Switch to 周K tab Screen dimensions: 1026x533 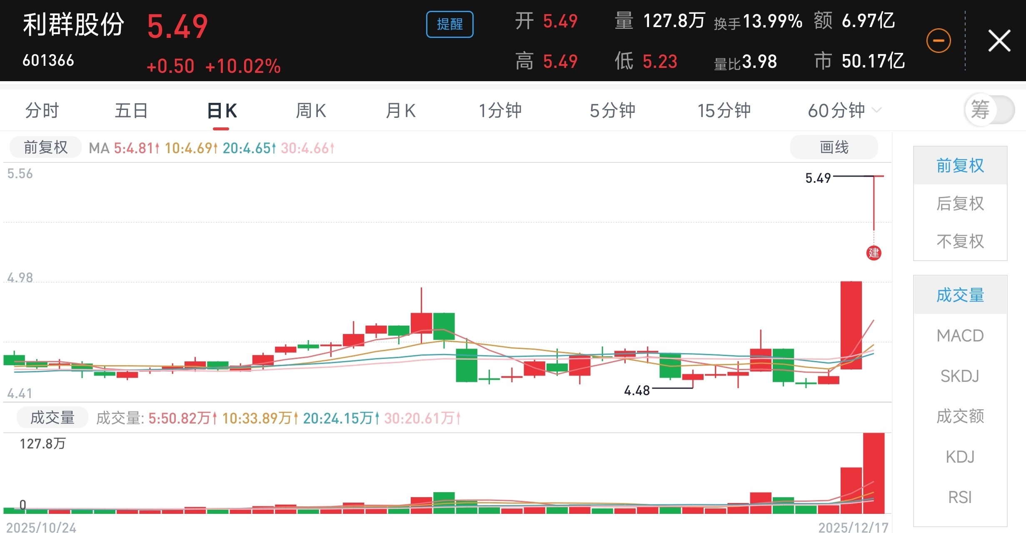tap(311, 111)
